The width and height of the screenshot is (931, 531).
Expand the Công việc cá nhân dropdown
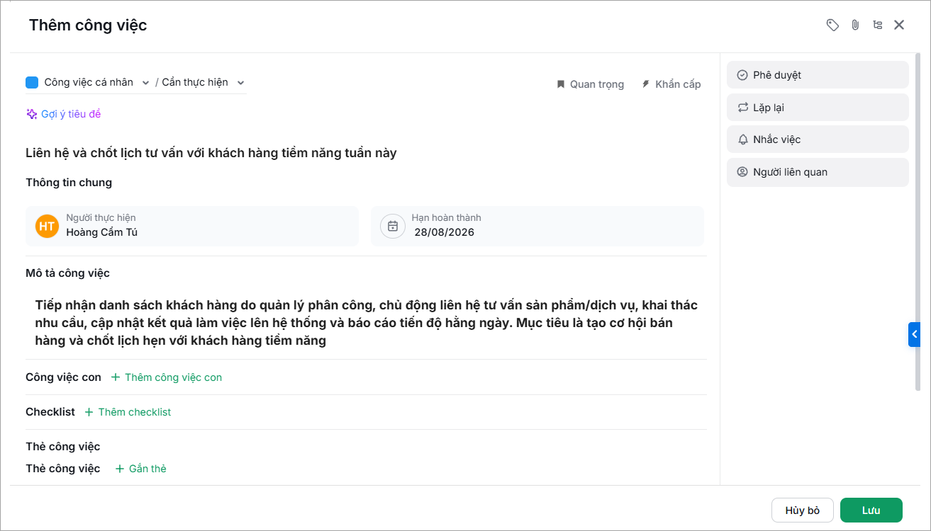pyautogui.click(x=88, y=82)
